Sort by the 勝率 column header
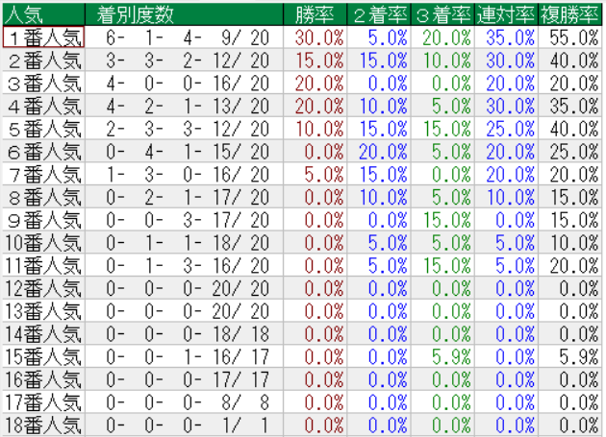This screenshot has height=437, width=606. coord(316,13)
